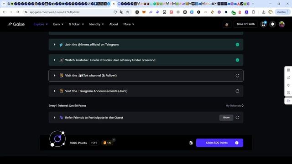Open the browser three-dot menu

point(288,12)
